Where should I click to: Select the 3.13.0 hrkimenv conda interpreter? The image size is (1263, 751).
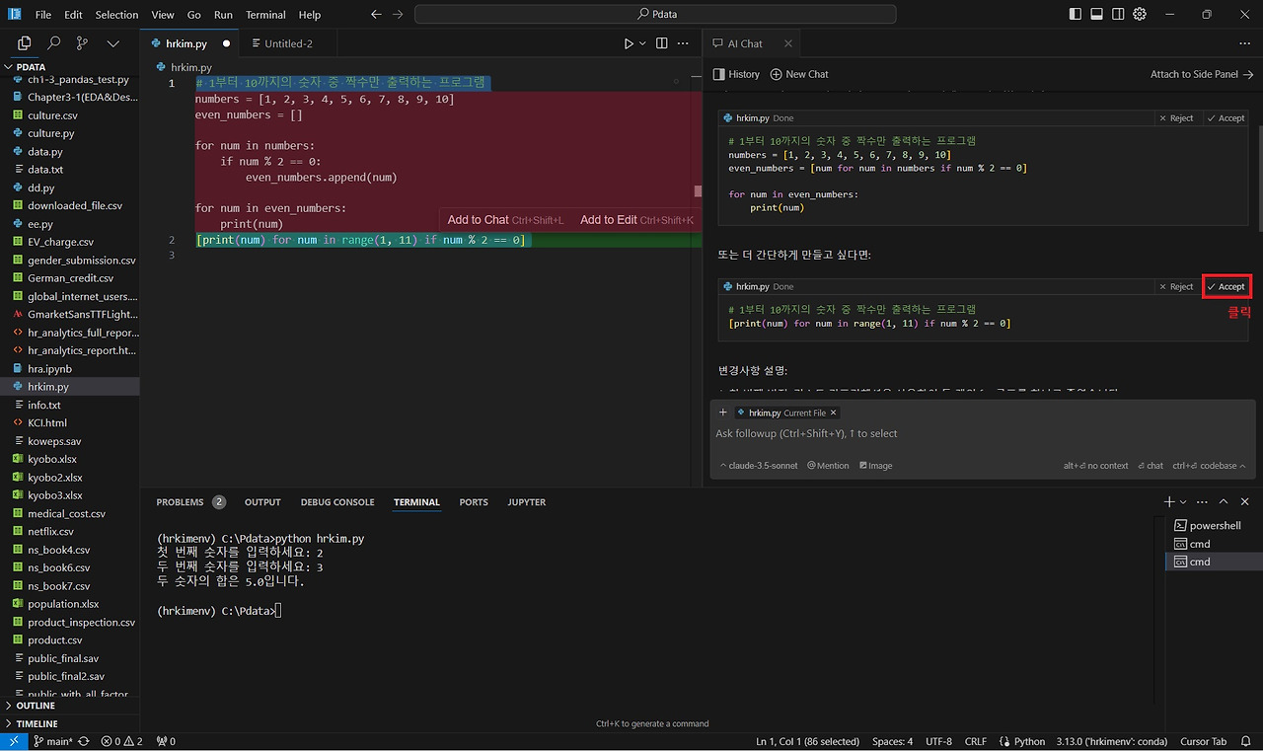(x=1111, y=741)
